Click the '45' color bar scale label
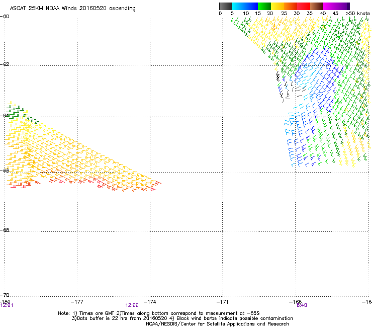The image size is (372, 327). tap(335, 14)
